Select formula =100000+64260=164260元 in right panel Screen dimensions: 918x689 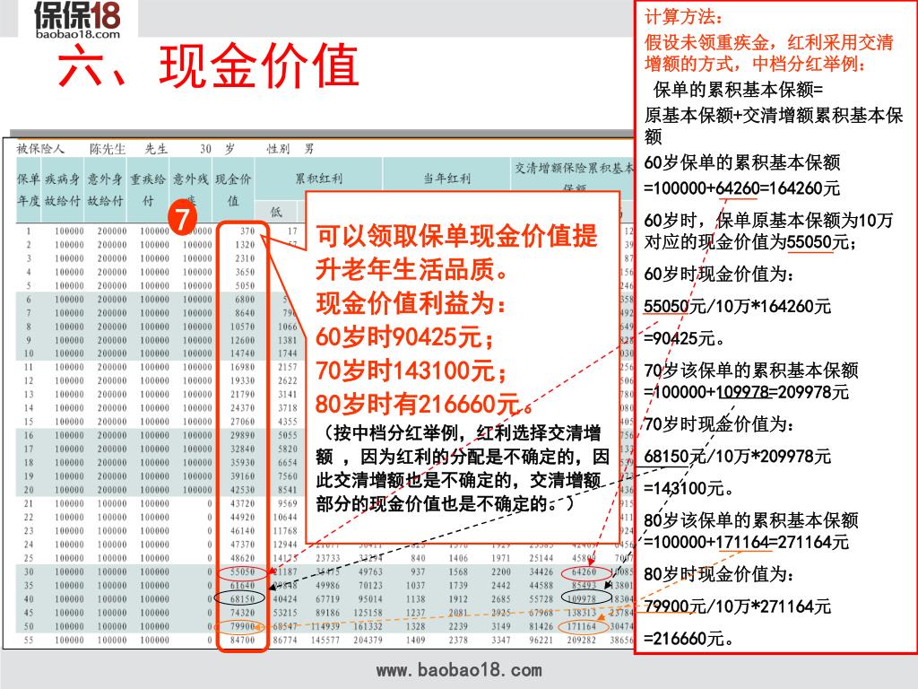(x=741, y=188)
